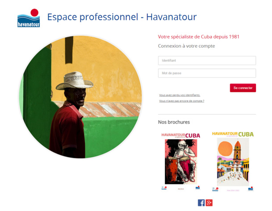The width and height of the screenshot is (272, 211).
Task: Click the red Se connecter button
Action: [x=243, y=88]
